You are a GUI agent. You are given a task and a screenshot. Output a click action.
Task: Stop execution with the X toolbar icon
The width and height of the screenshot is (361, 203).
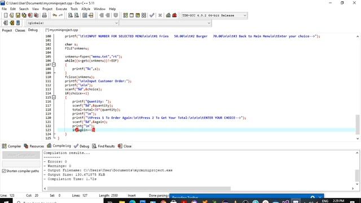(160, 15)
